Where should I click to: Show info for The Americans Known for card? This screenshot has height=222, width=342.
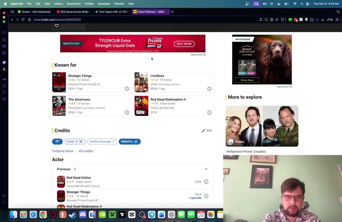point(127,112)
